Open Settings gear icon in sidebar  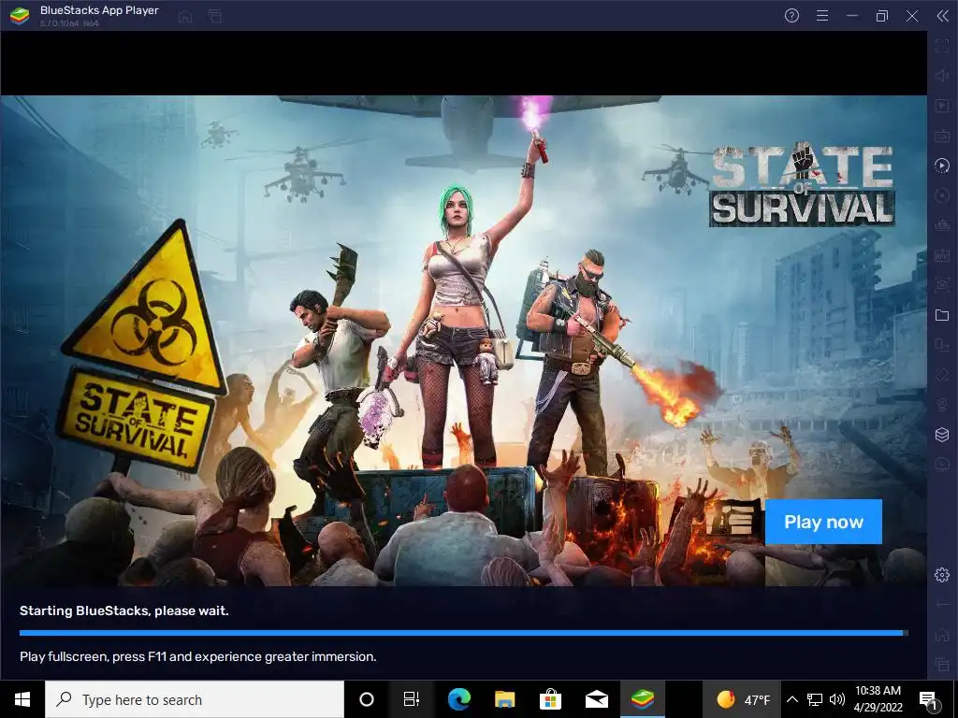click(x=942, y=575)
